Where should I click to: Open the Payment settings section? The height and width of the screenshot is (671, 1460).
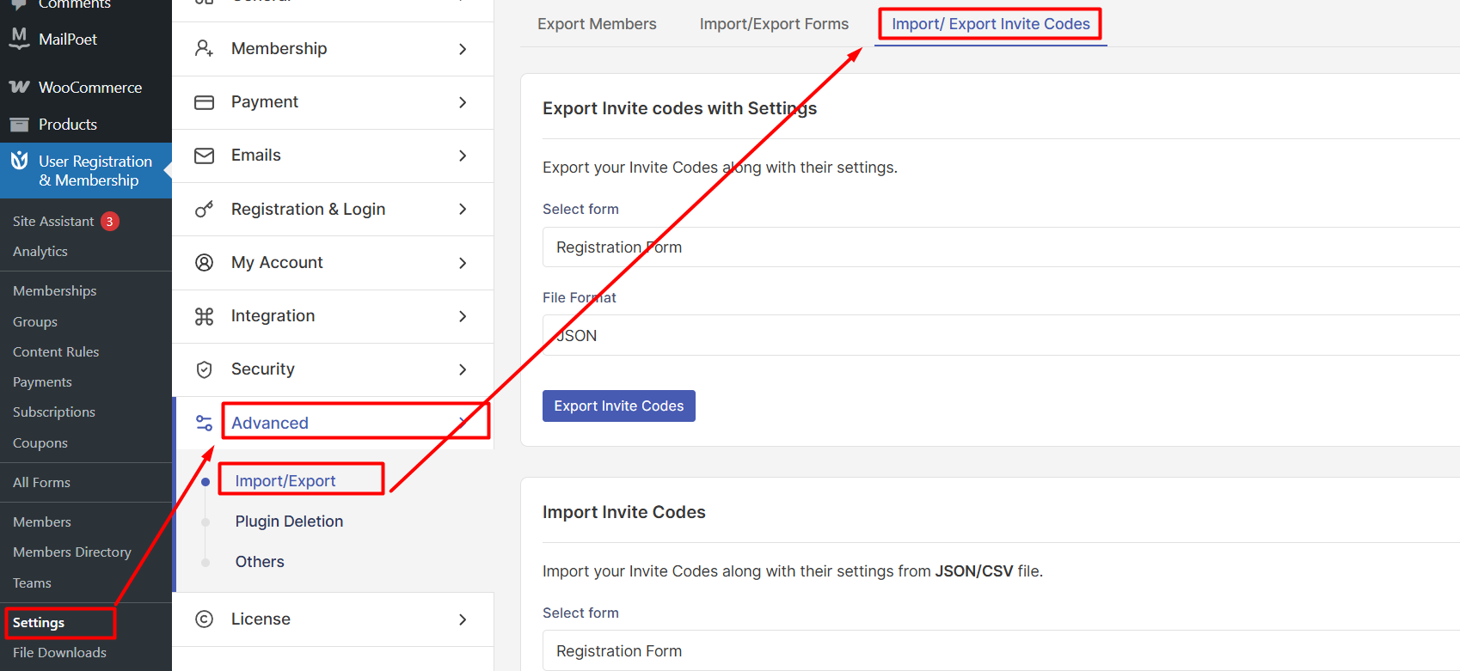click(333, 102)
